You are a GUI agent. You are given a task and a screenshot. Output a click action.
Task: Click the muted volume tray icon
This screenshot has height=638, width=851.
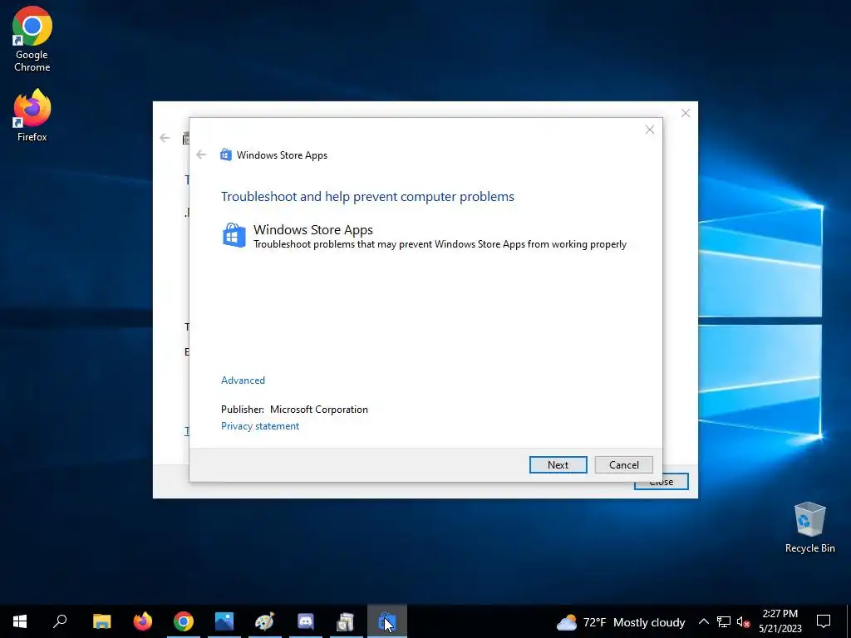[743, 621]
